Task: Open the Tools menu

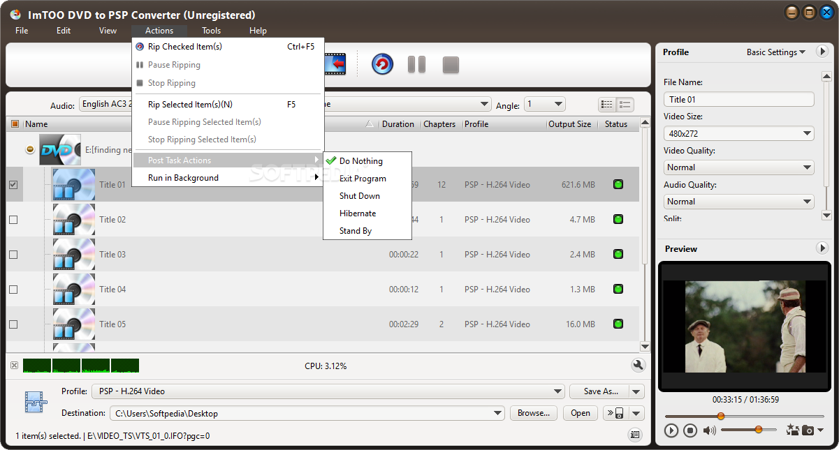Action: [212, 31]
